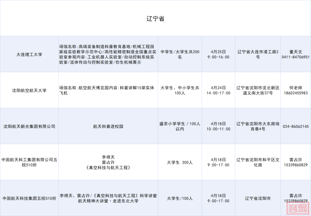Viewport: 311px width, 216px height.
Task: Select address 辽宁省沈阳市大东路培育巷4号
Action: click(258, 126)
